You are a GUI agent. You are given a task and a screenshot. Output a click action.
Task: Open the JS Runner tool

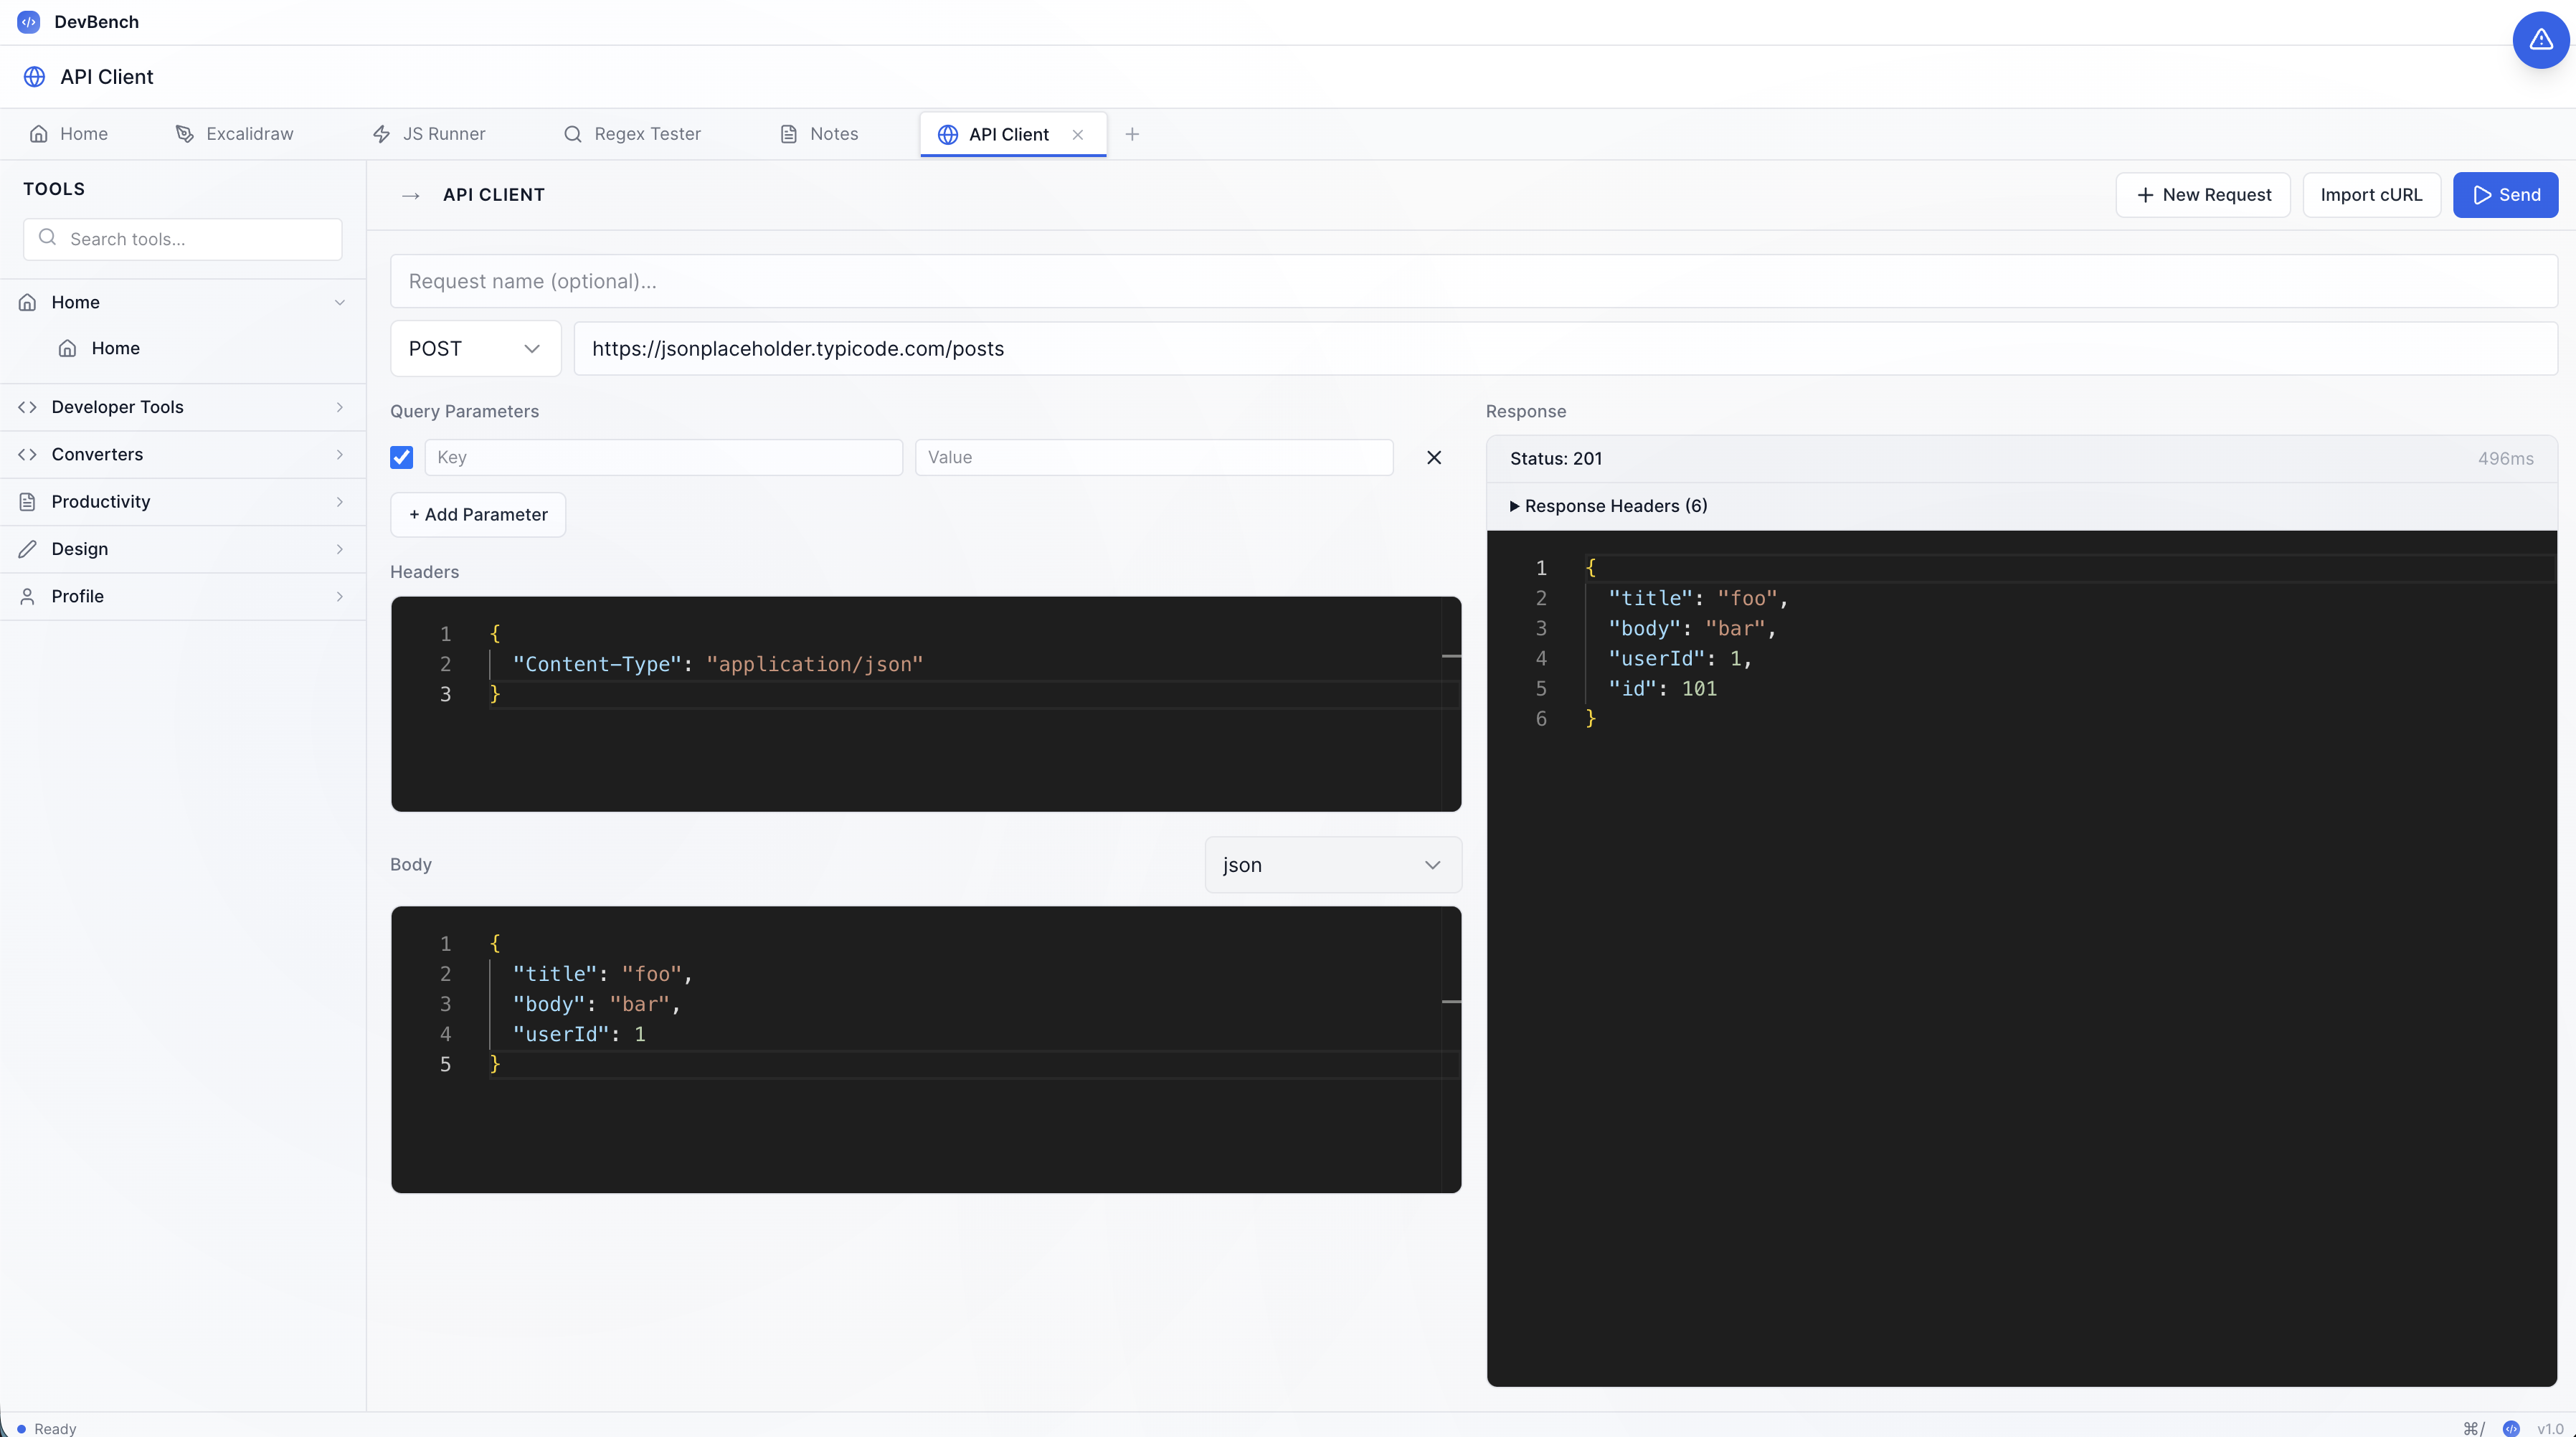point(444,133)
